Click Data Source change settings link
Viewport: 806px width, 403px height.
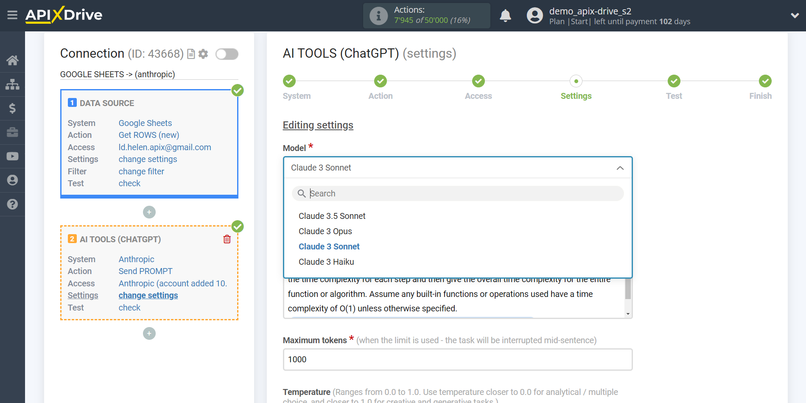coord(148,159)
